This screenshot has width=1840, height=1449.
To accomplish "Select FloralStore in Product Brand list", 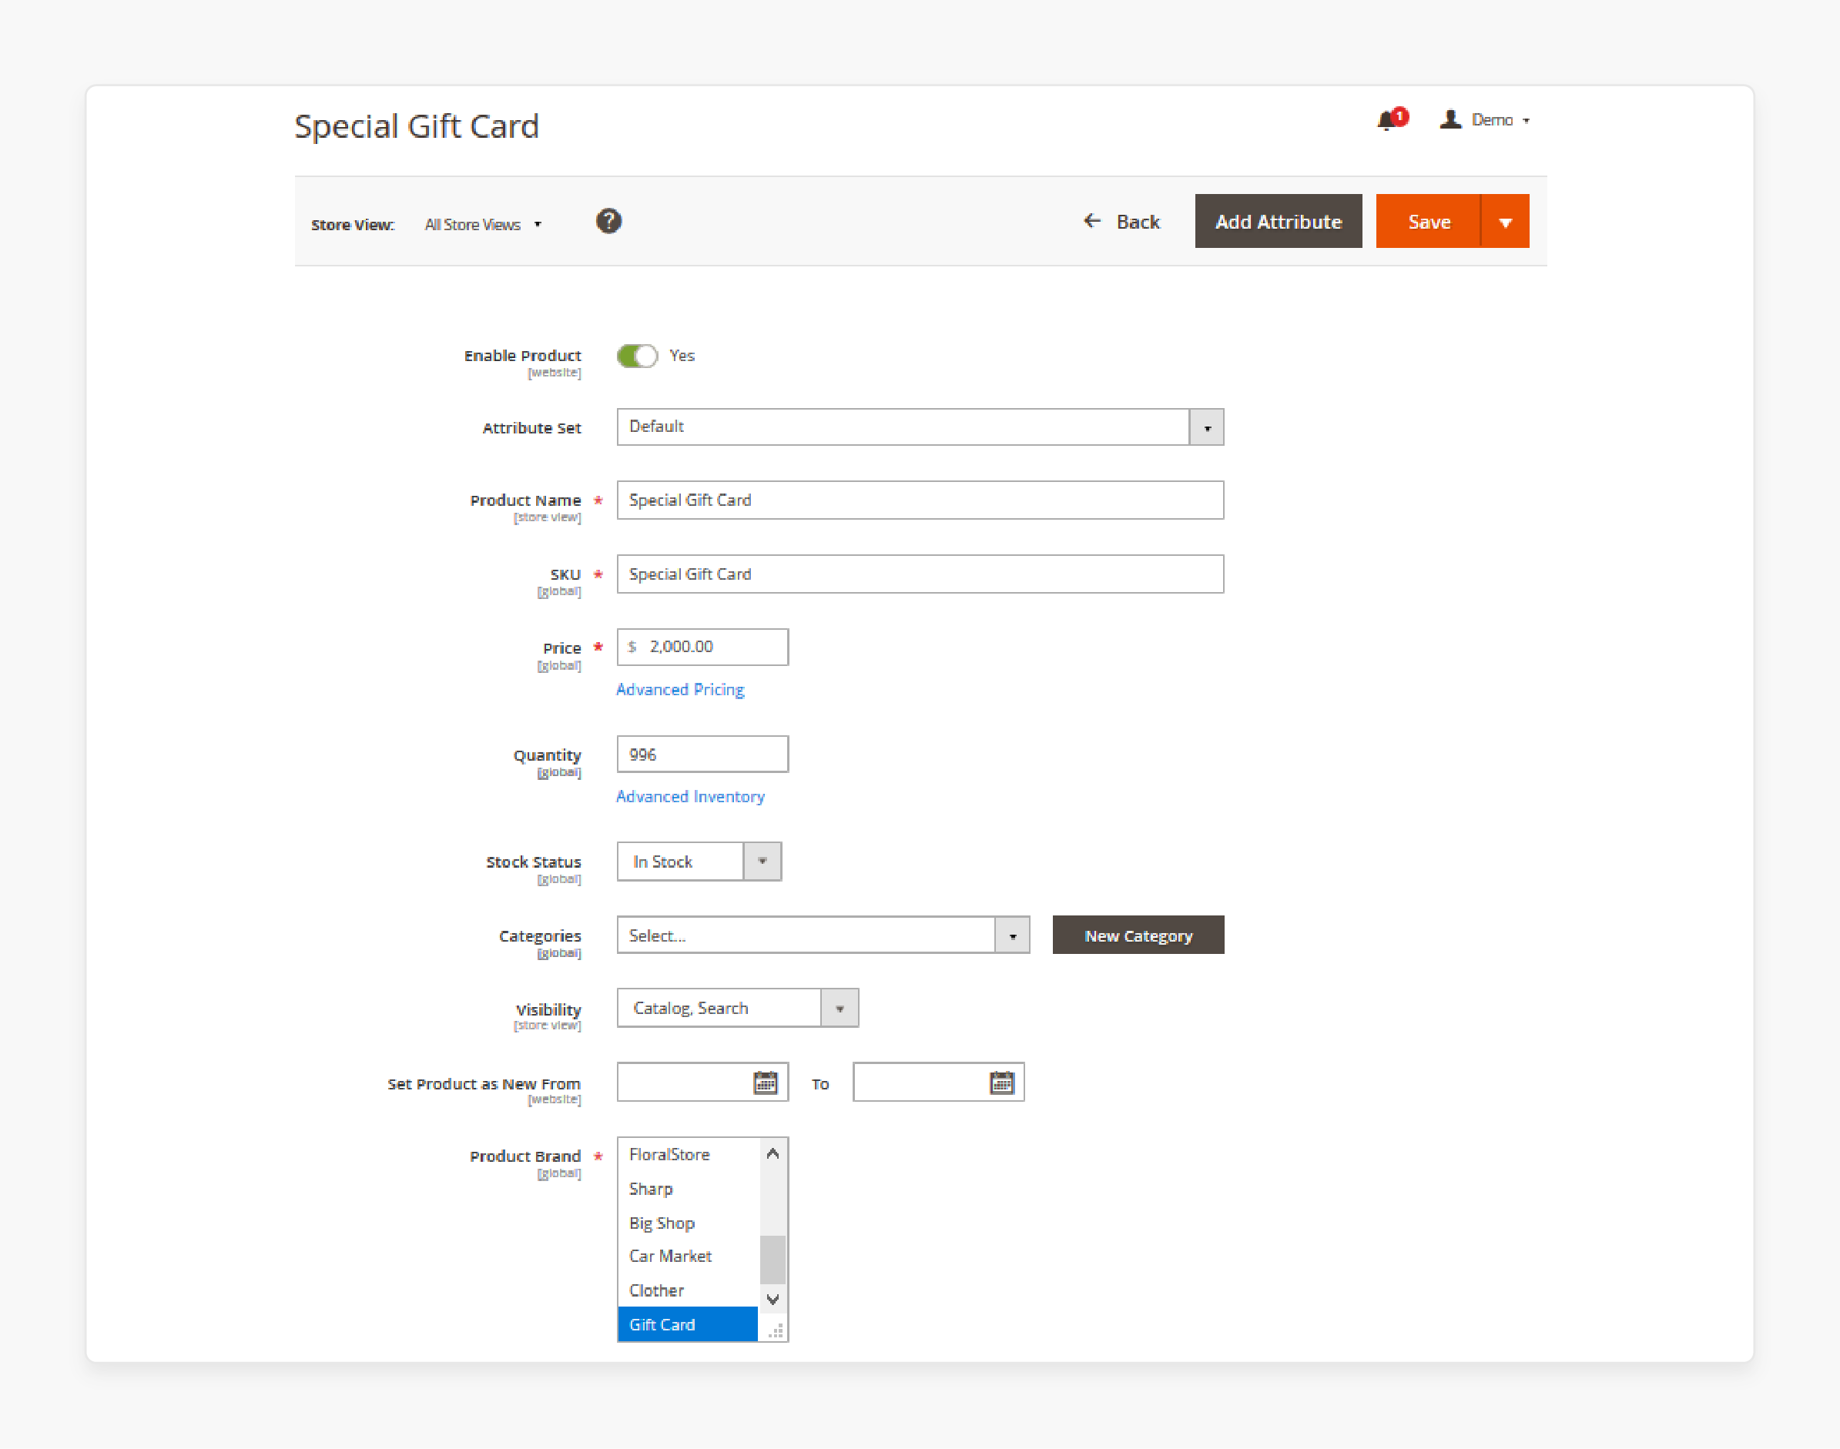I will pyautogui.click(x=689, y=1155).
